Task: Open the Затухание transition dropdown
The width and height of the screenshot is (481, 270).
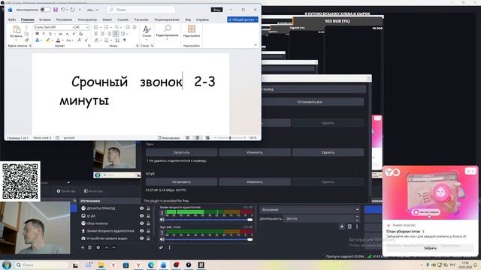Action: point(310,210)
